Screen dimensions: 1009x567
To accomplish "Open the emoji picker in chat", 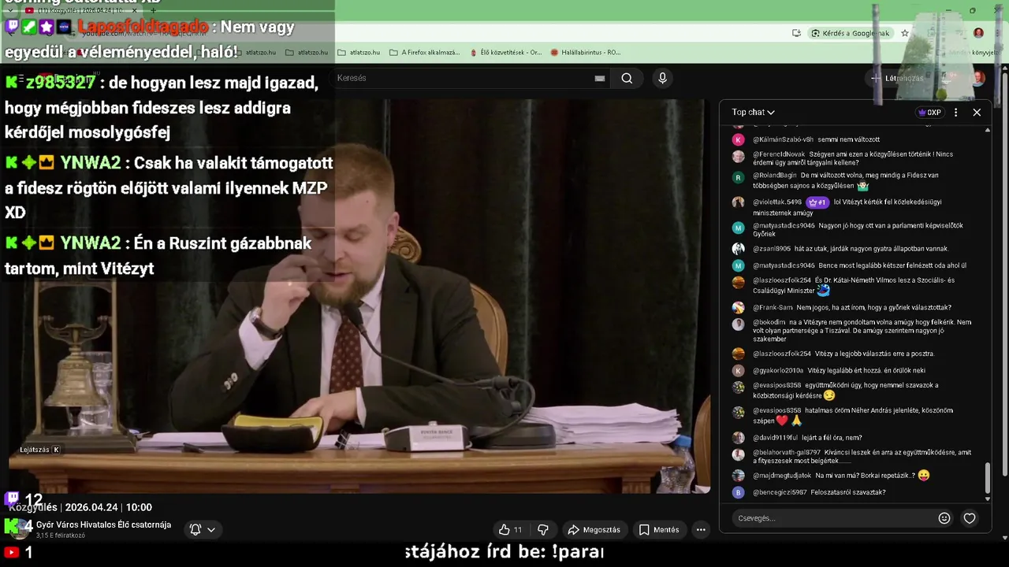I will pyautogui.click(x=944, y=518).
